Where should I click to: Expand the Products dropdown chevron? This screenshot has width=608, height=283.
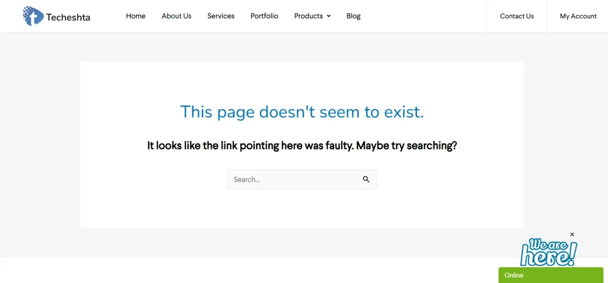[329, 17]
